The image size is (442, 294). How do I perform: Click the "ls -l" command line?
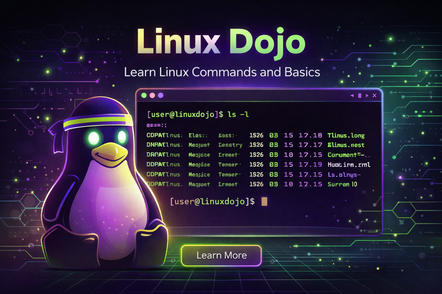(x=198, y=115)
